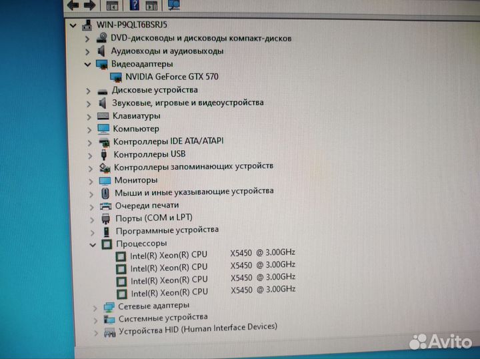
Task: Click the Forward arrow toolbar button
Action: [x=90, y=5]
